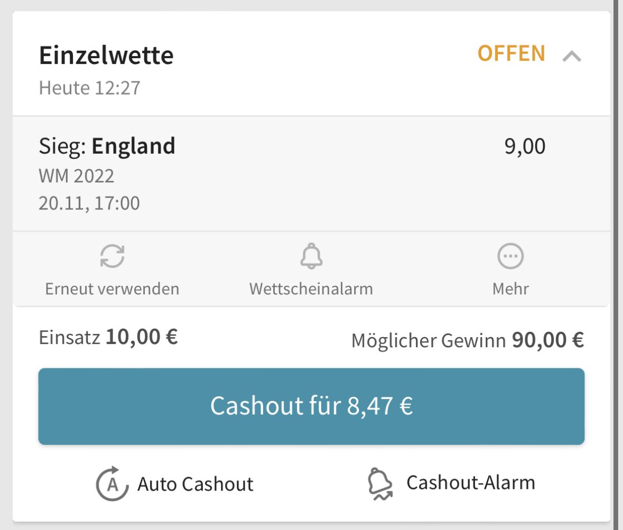
Task: Select the Sieg: England bet selection
Action: (x=107, y=146)
